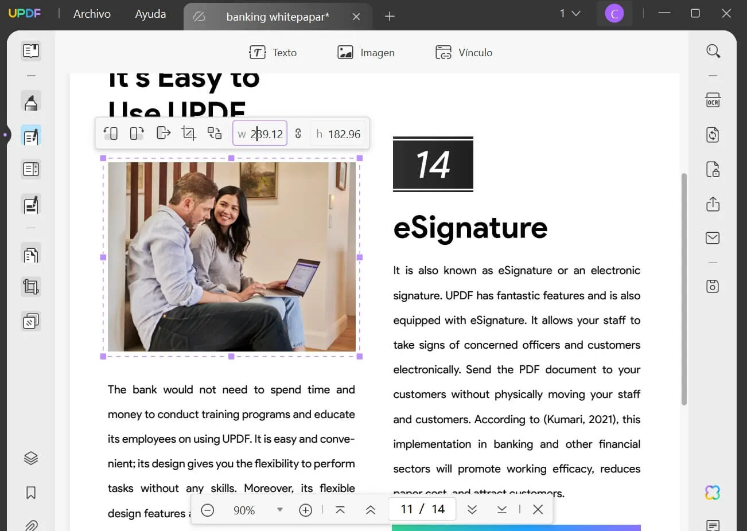
Task: Open the Ayuda menu
Action: point(150,14)
